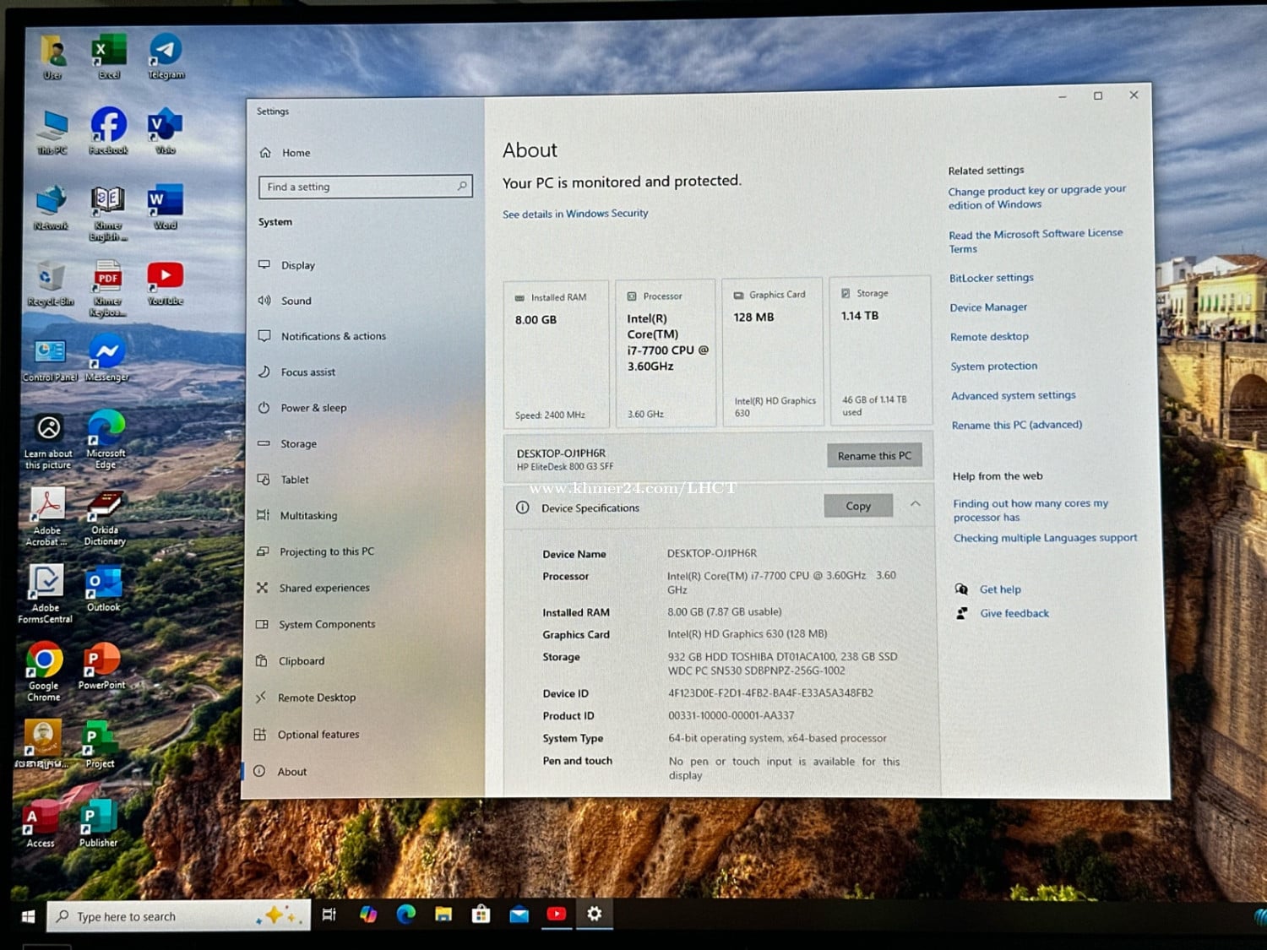
Task: Click the Get help icon
Action: [x=961, y=589]
